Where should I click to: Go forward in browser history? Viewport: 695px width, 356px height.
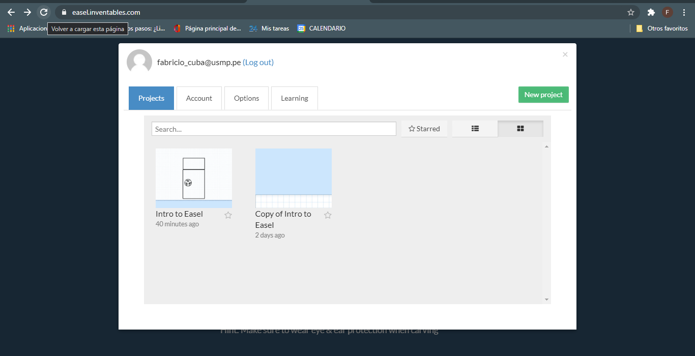[x=27, y=12]
